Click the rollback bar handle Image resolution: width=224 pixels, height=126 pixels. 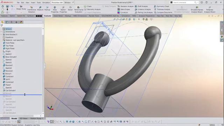point(25,94)
